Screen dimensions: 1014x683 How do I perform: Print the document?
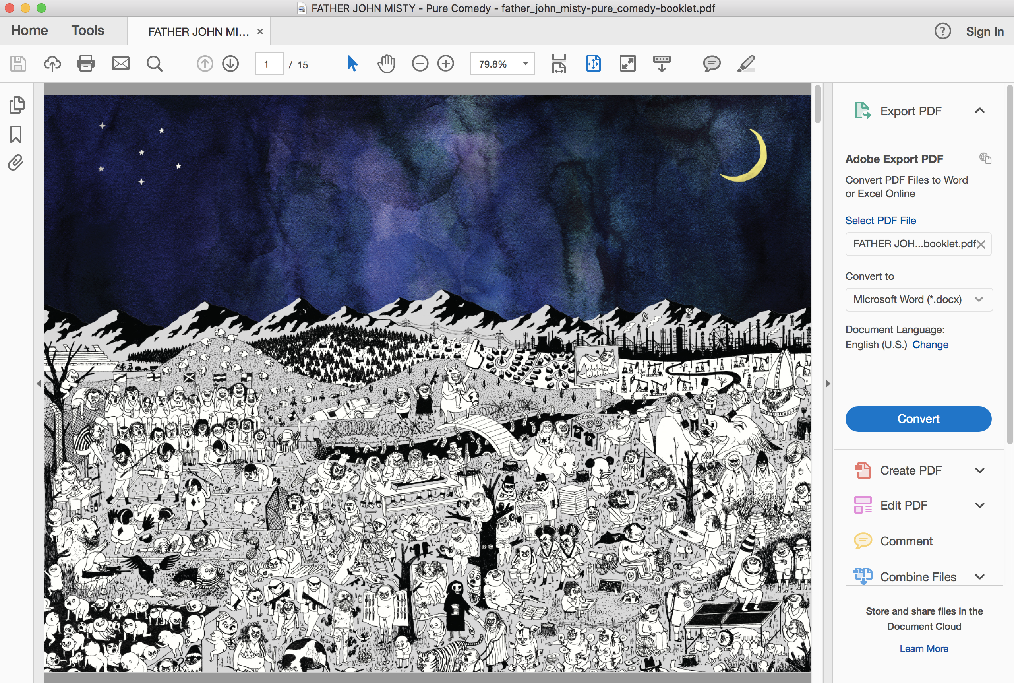coord(85,64)
